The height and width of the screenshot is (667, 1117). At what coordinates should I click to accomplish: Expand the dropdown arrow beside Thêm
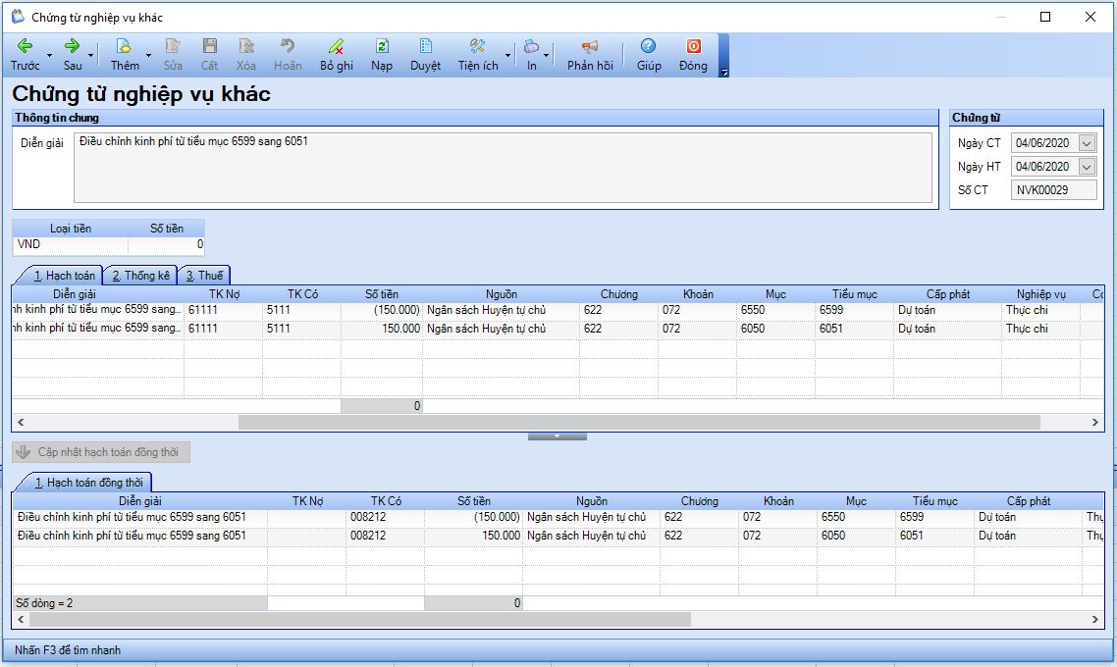click(148, 55)
